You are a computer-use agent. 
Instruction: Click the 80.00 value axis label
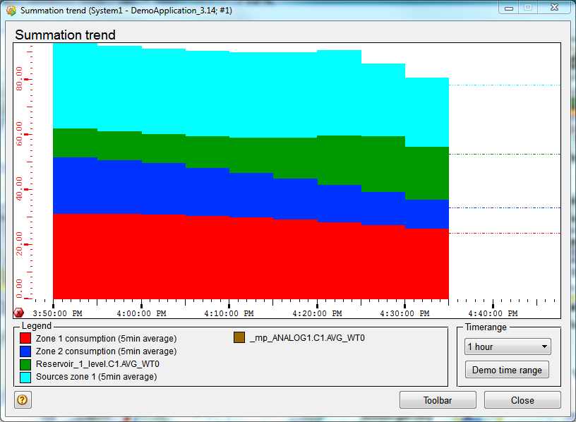[x=19, y=79]
